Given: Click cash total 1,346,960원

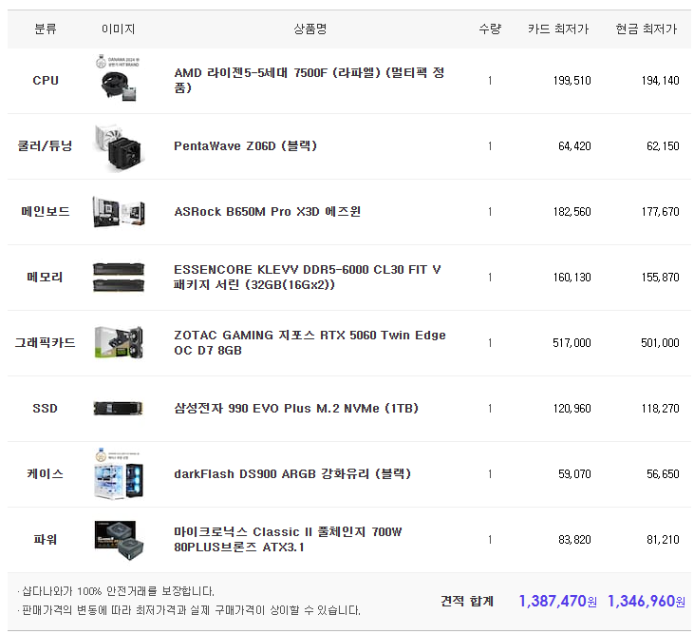Looking at the screenshot, I should [647, 601].
